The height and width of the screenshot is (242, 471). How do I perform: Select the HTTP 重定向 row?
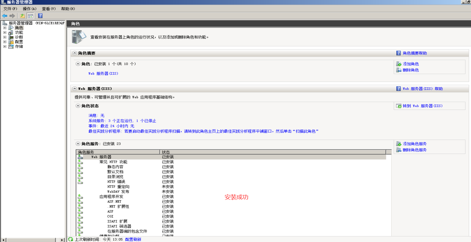click(x=231, y=187)
